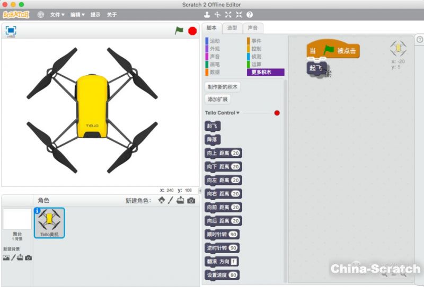Select the Delete scissors tool
424x287 pixels.
point(217,15)
